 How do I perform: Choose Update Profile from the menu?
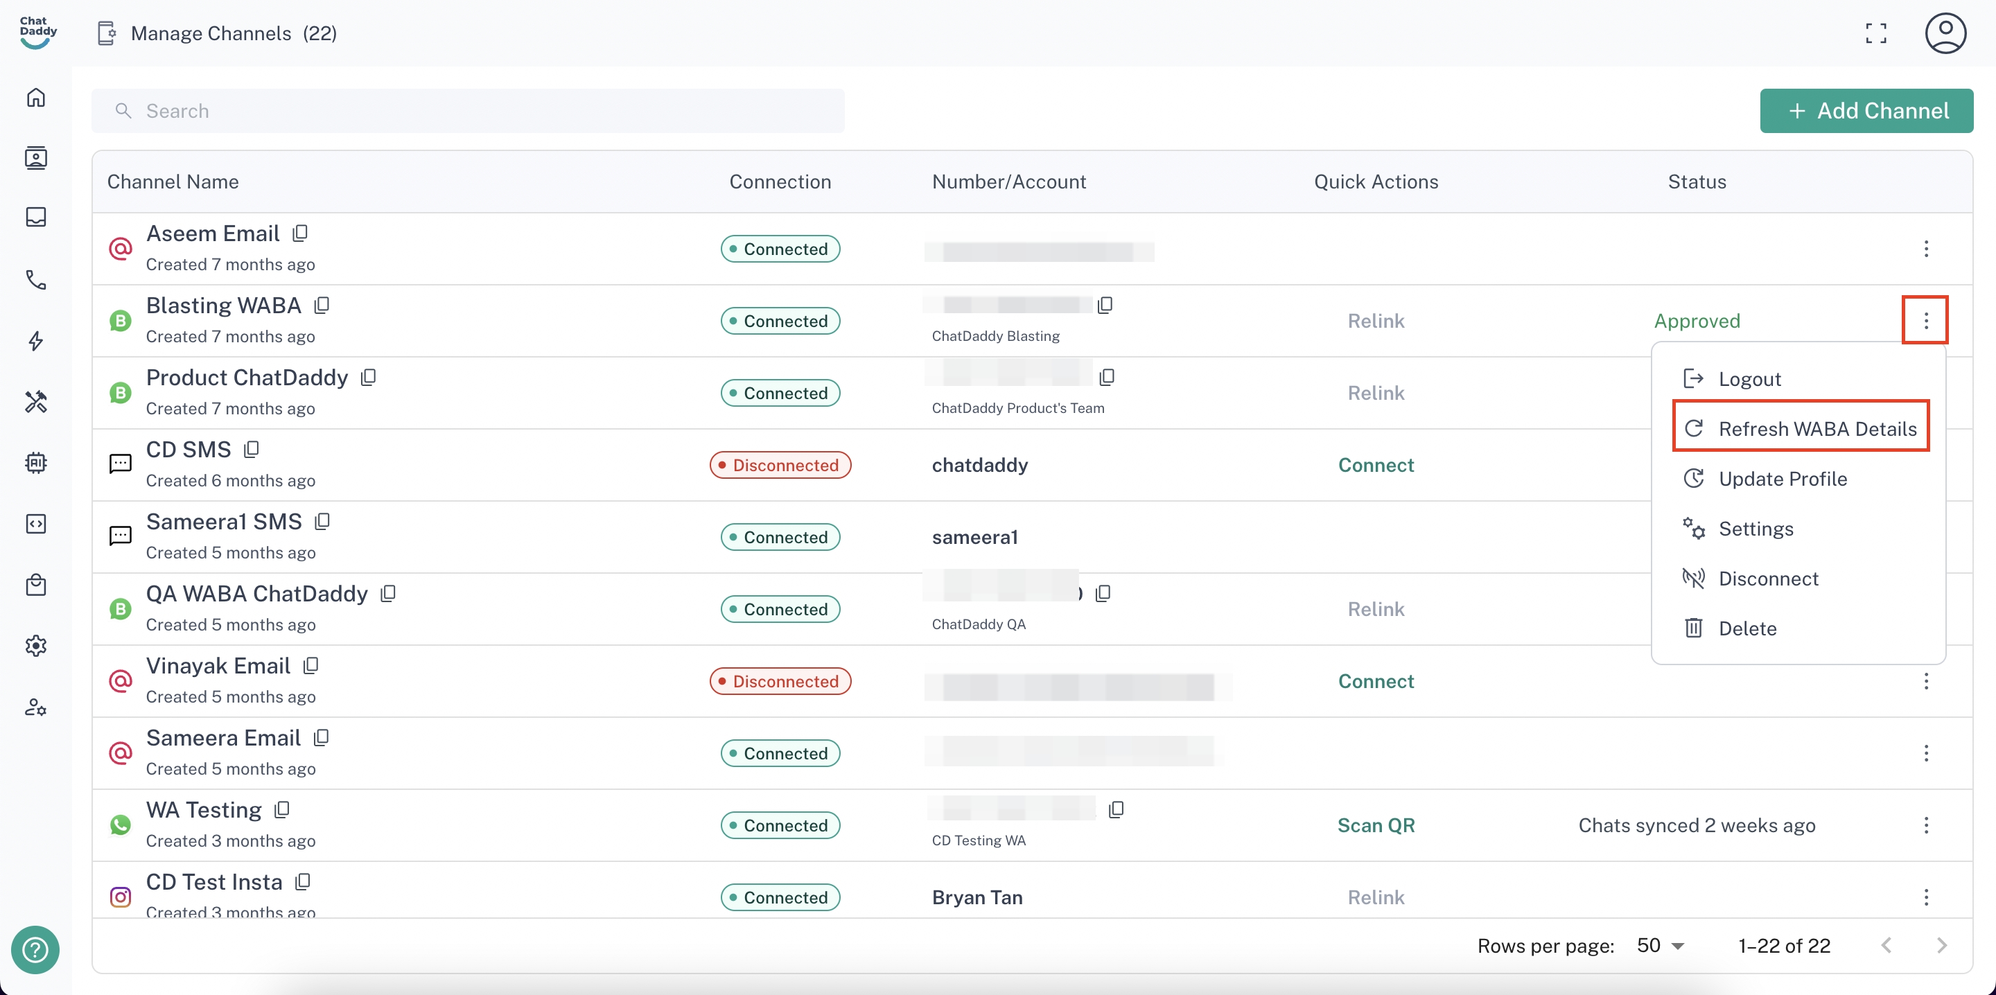[x=1782, y=479]
